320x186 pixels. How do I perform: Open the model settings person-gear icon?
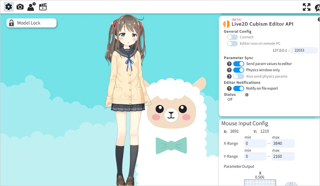(32, 7)
